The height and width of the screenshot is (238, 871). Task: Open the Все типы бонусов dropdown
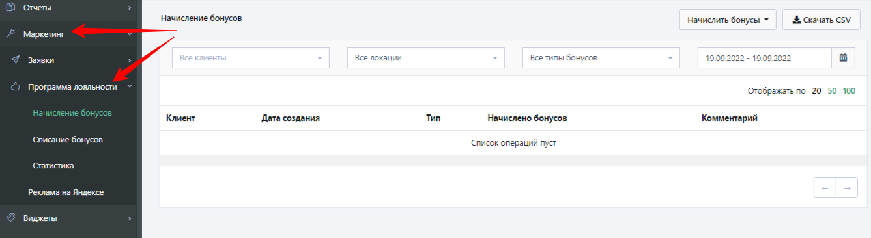point(601,58)
